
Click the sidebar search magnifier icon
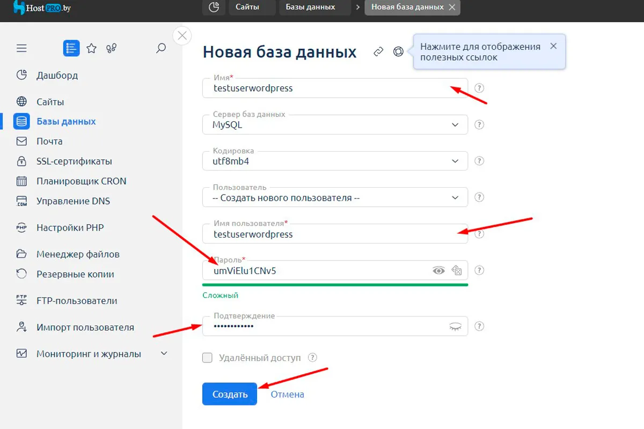(x=160, y=48)
